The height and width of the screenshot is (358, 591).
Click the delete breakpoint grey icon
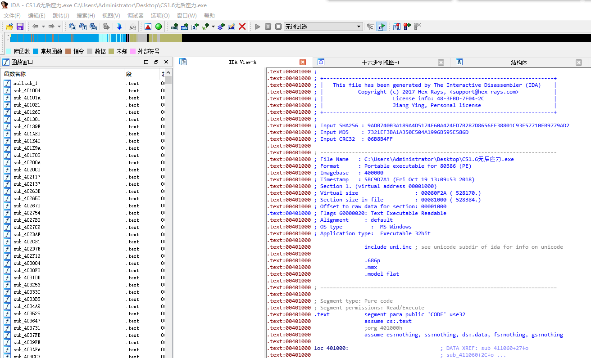pos(417,27)
